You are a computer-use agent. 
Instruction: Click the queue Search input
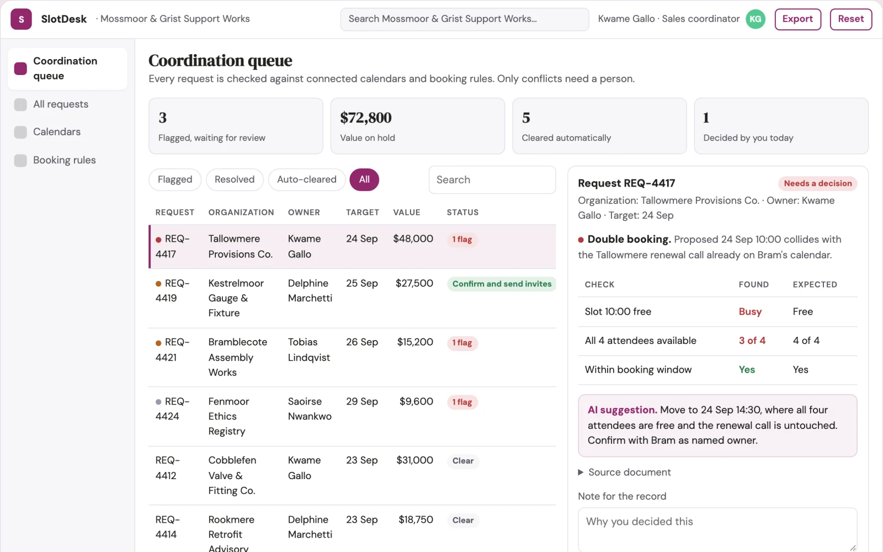coord(492,180)
